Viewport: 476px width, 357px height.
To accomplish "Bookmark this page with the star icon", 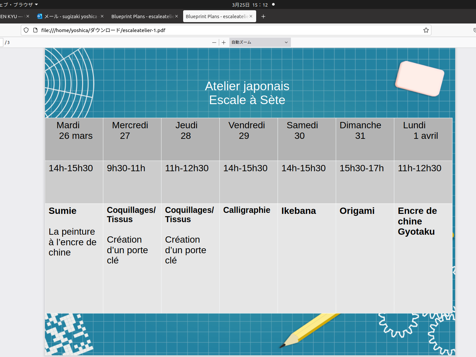I will [426, 30].
